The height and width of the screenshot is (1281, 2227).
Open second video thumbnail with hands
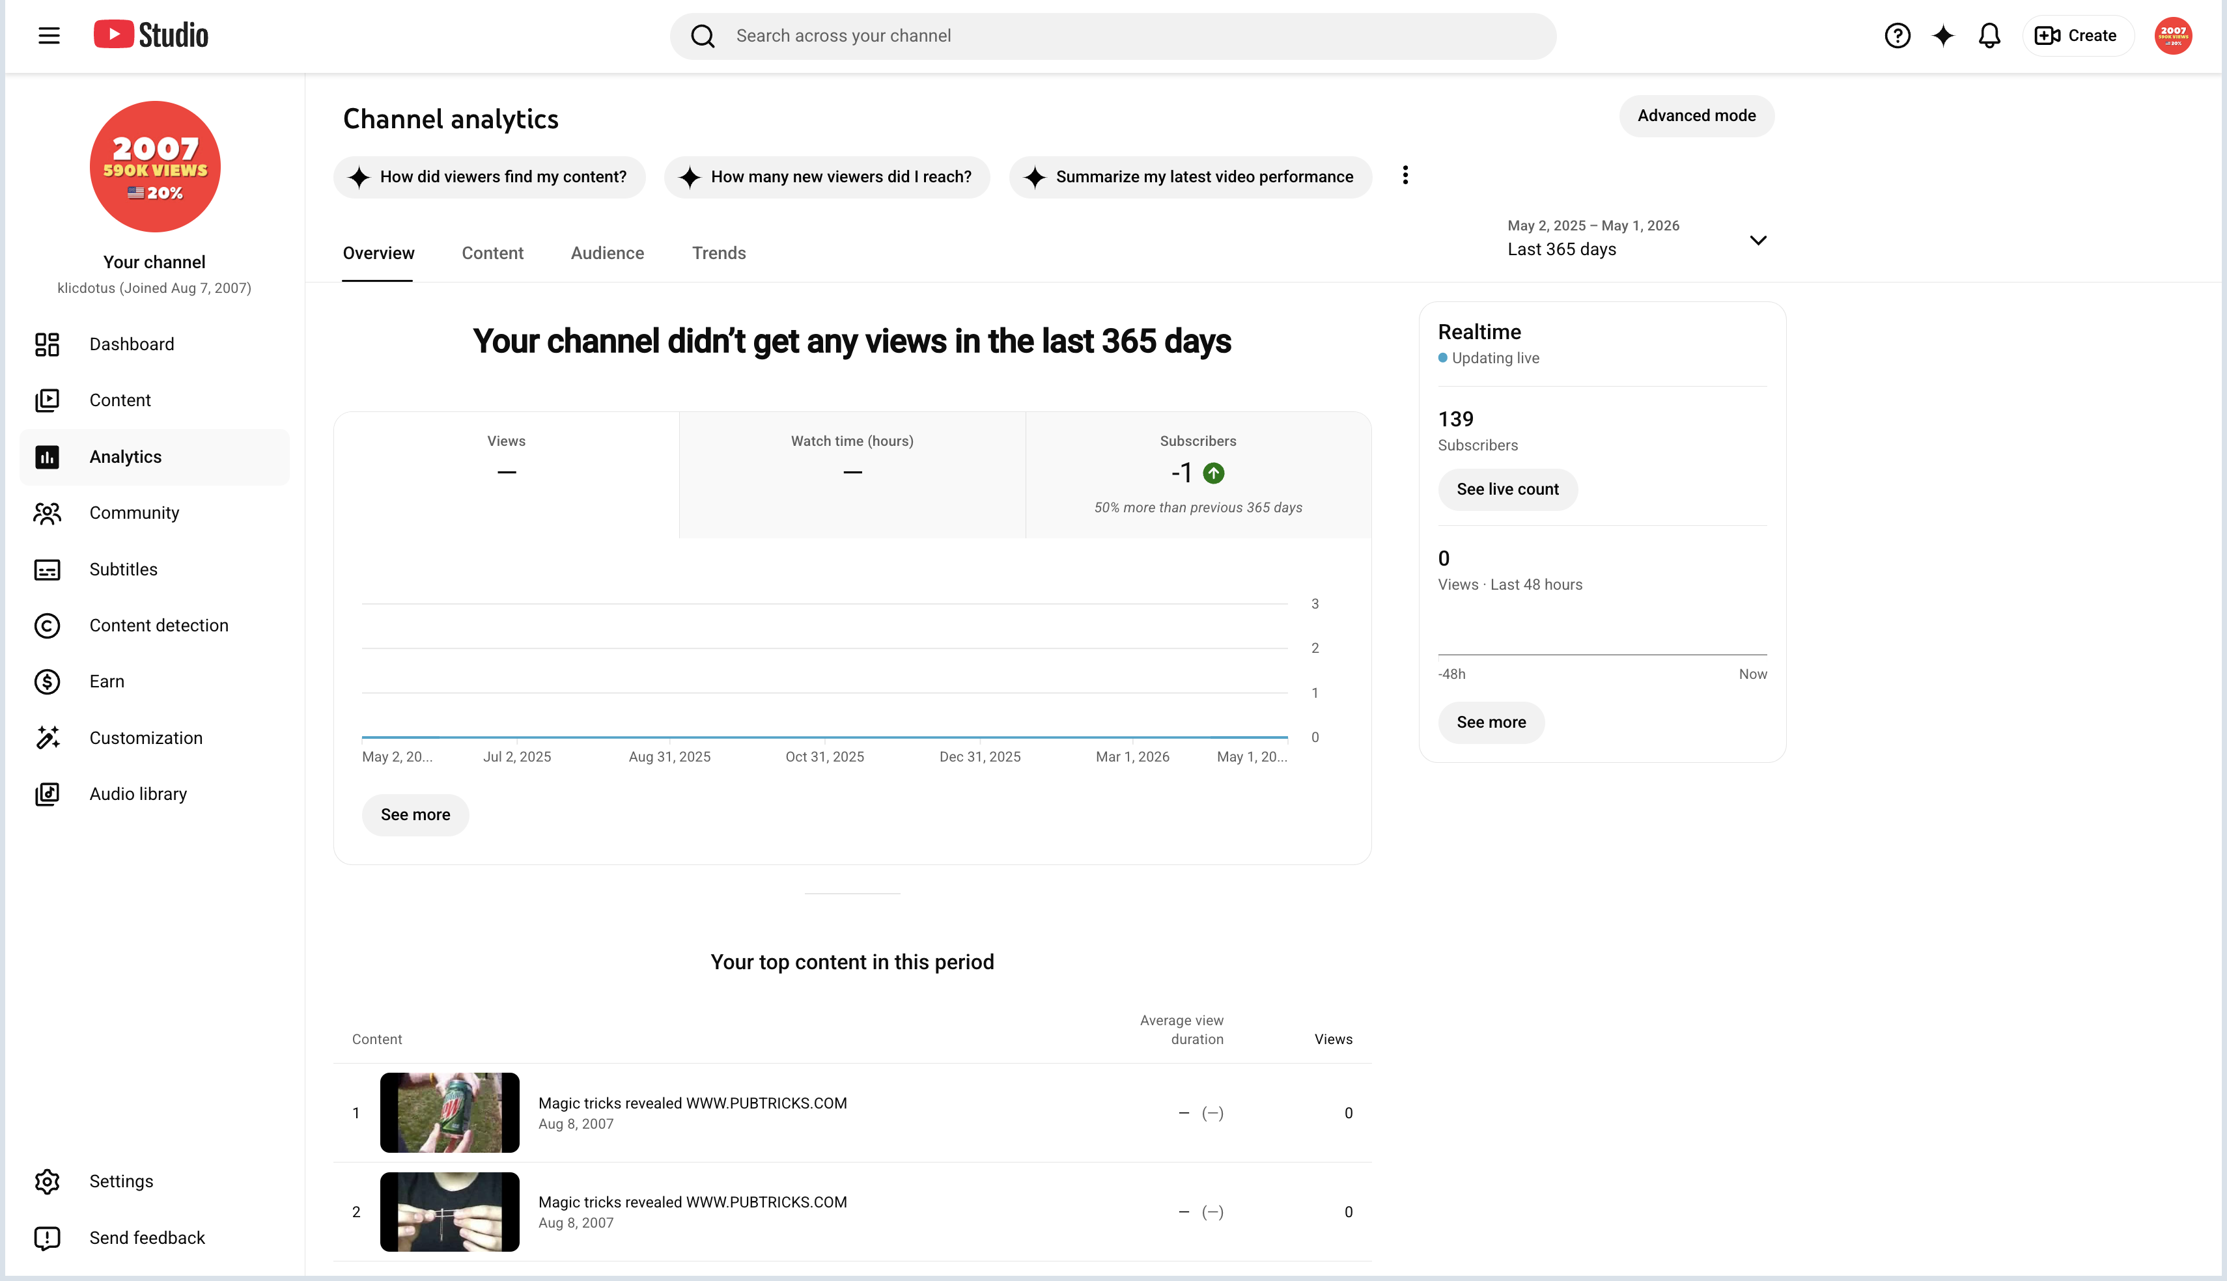[449, 1211]
